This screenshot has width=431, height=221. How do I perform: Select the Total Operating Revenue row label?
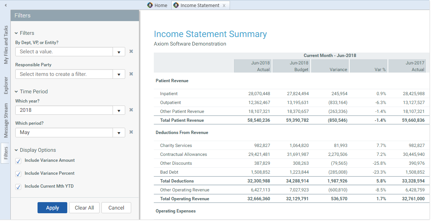click(x=185, y=199)
